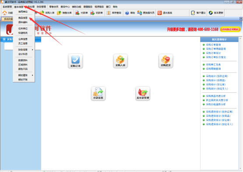Click the yellow website visit button

pyautogui.click(x=230, y=29)
